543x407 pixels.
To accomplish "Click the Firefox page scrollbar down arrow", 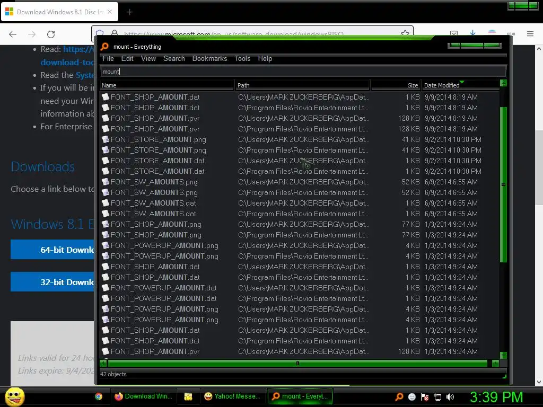I will coord(539,382).
